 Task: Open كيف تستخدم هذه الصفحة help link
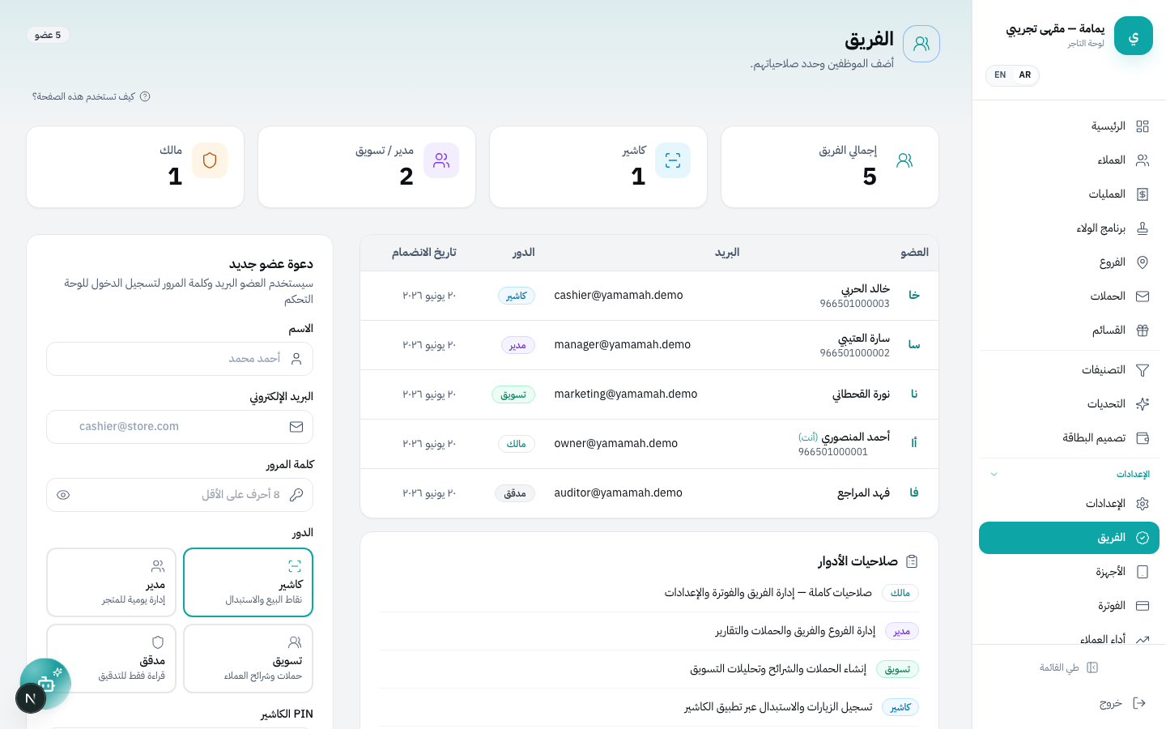click(x=91, y=96)
